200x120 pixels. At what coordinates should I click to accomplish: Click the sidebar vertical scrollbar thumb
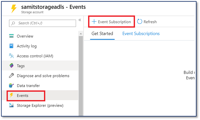coord(81,76)
